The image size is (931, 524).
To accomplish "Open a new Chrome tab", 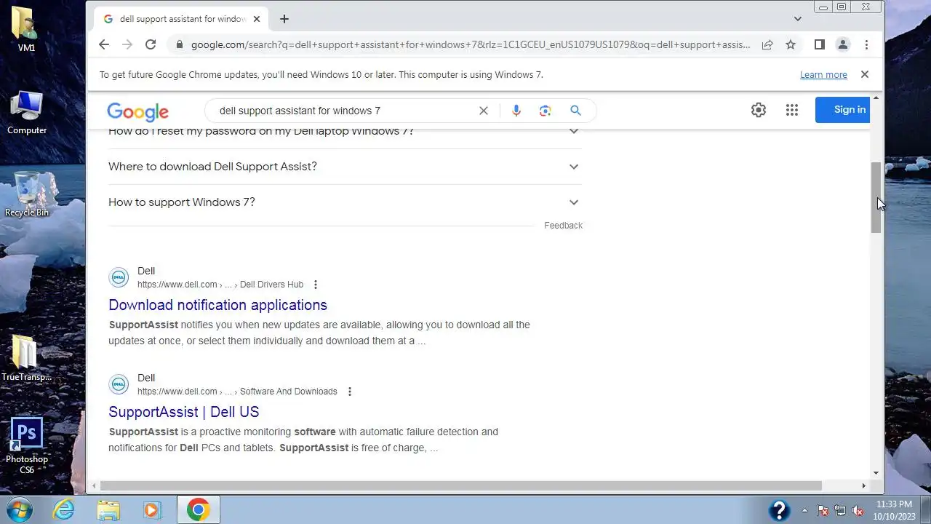I will tap(284, 19).
